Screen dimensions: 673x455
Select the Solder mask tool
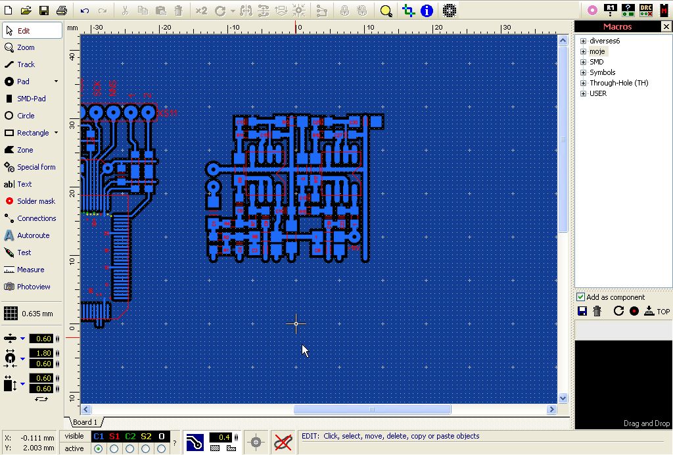(x=36, y=201)
